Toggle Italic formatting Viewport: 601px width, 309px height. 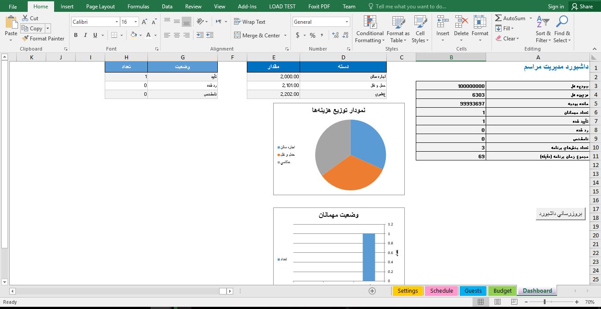pyautogui.click(x=85, y=35)
